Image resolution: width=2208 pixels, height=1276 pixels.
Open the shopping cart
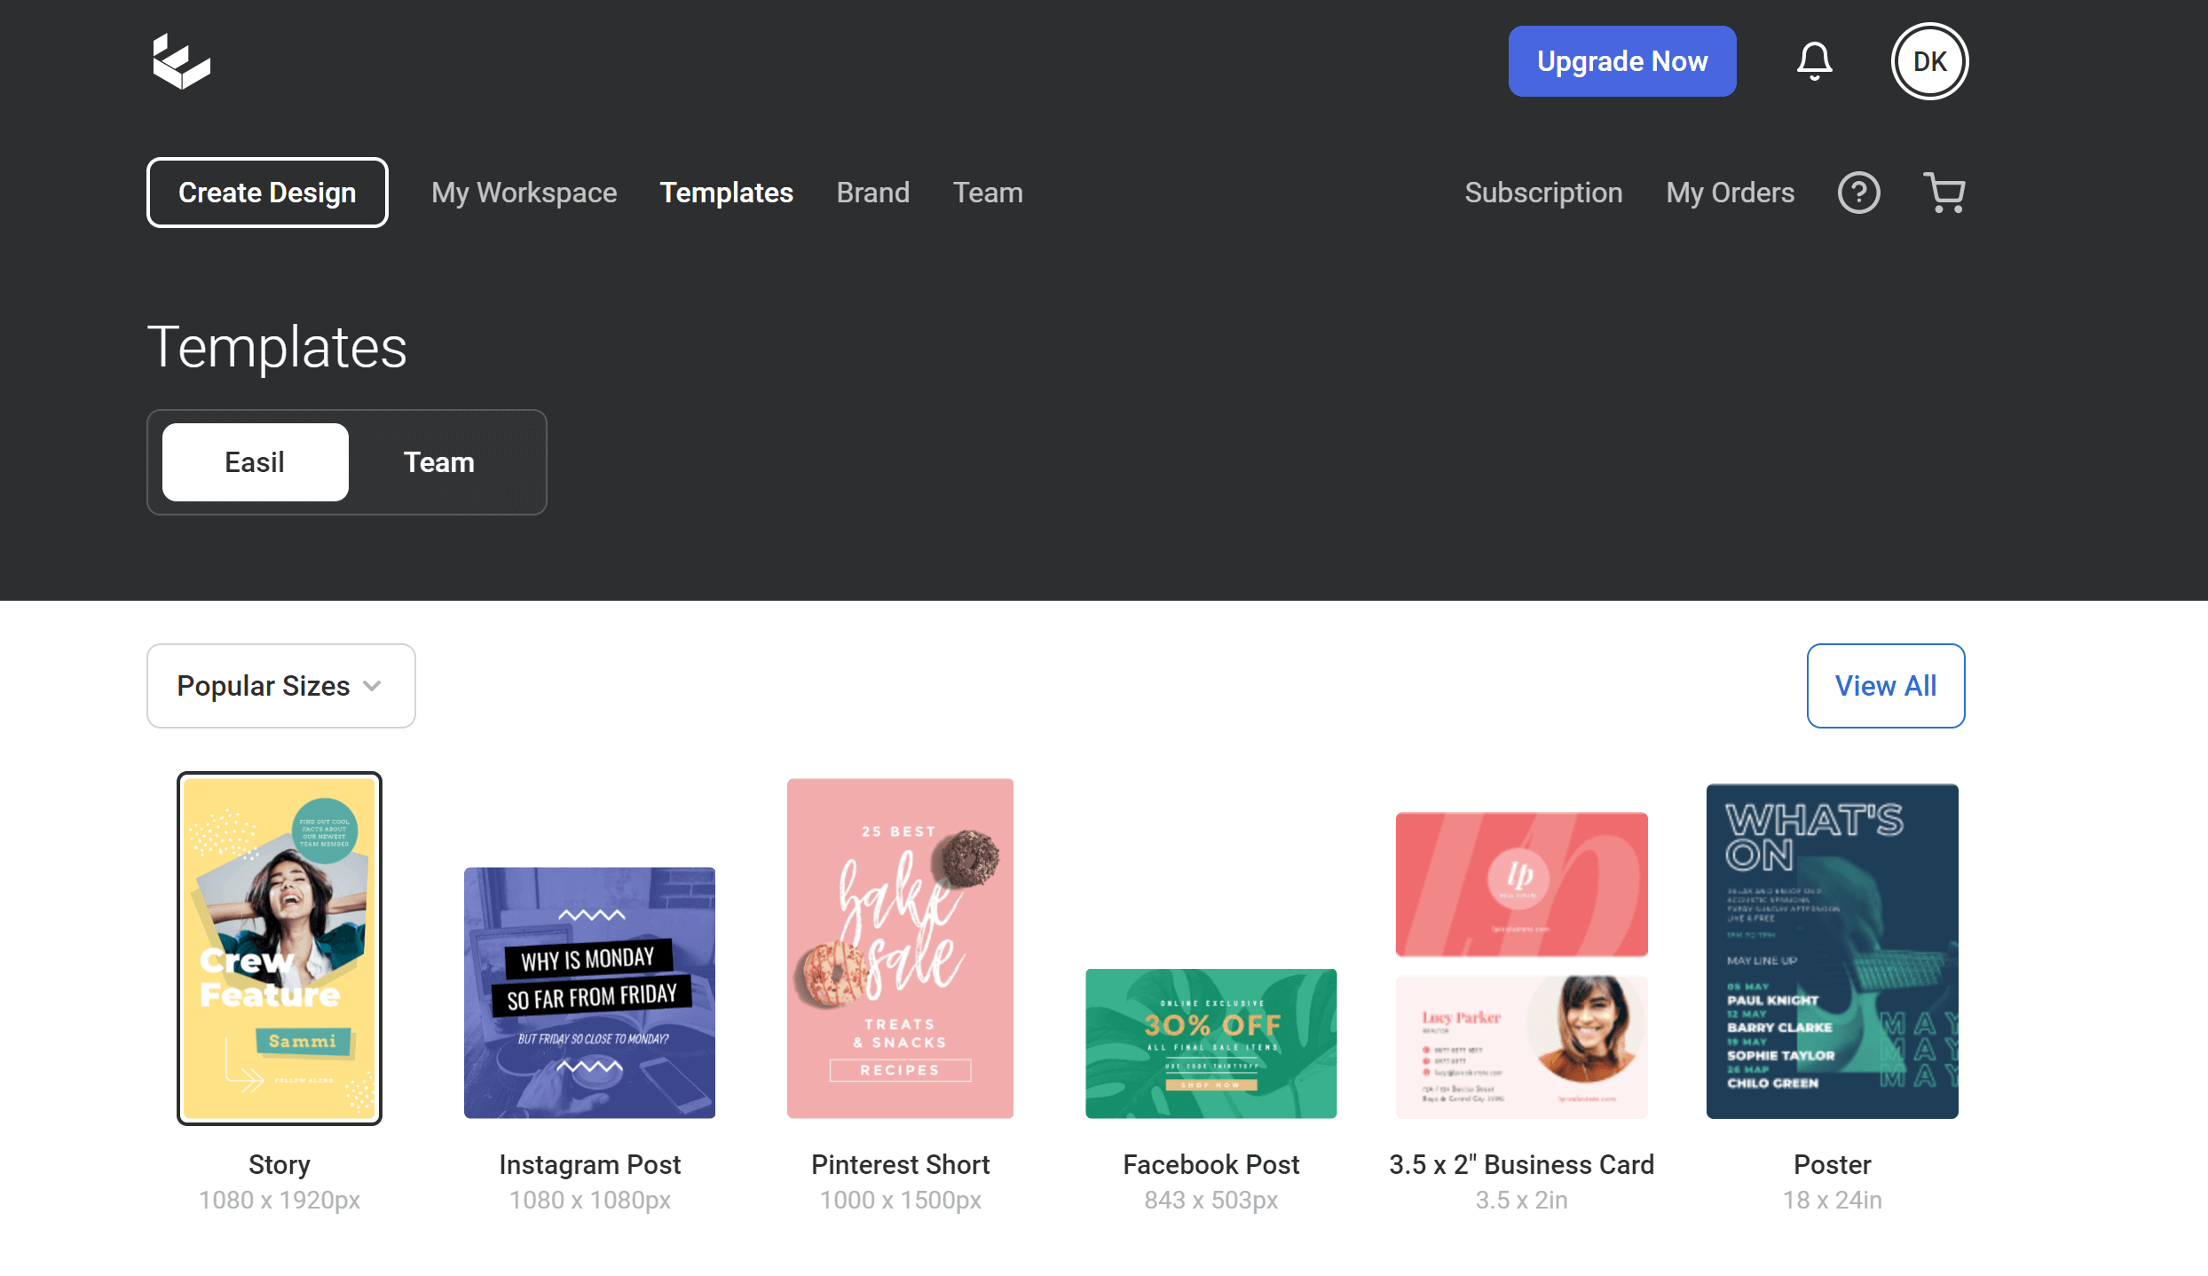[1944, 193]
